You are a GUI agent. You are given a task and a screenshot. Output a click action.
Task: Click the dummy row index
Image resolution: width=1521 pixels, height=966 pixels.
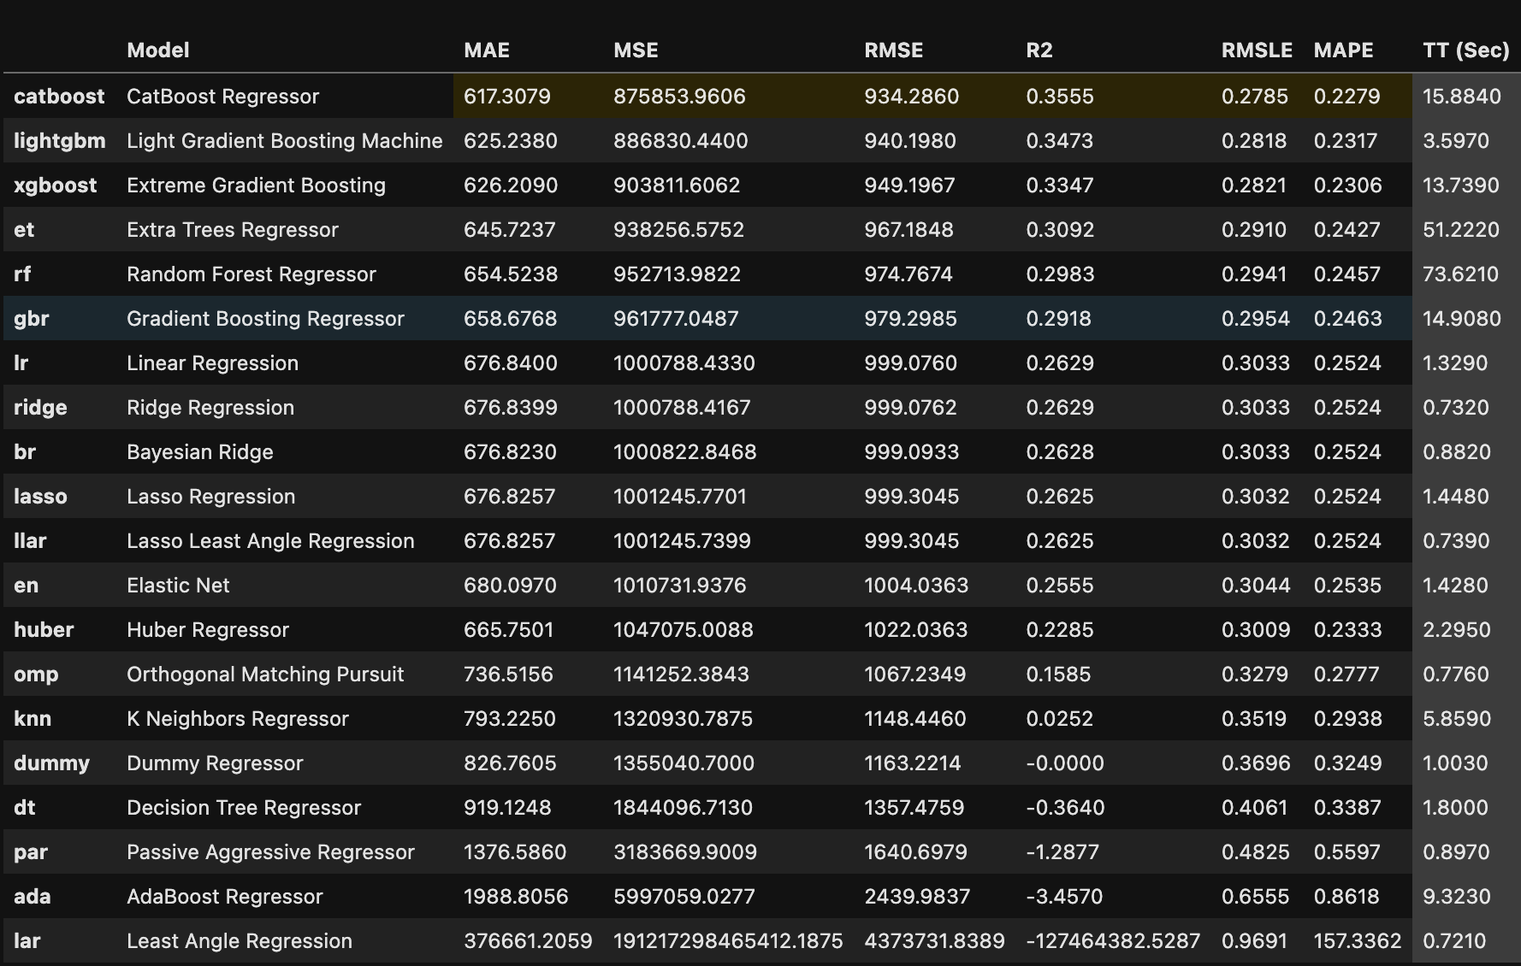pos(51,763)
